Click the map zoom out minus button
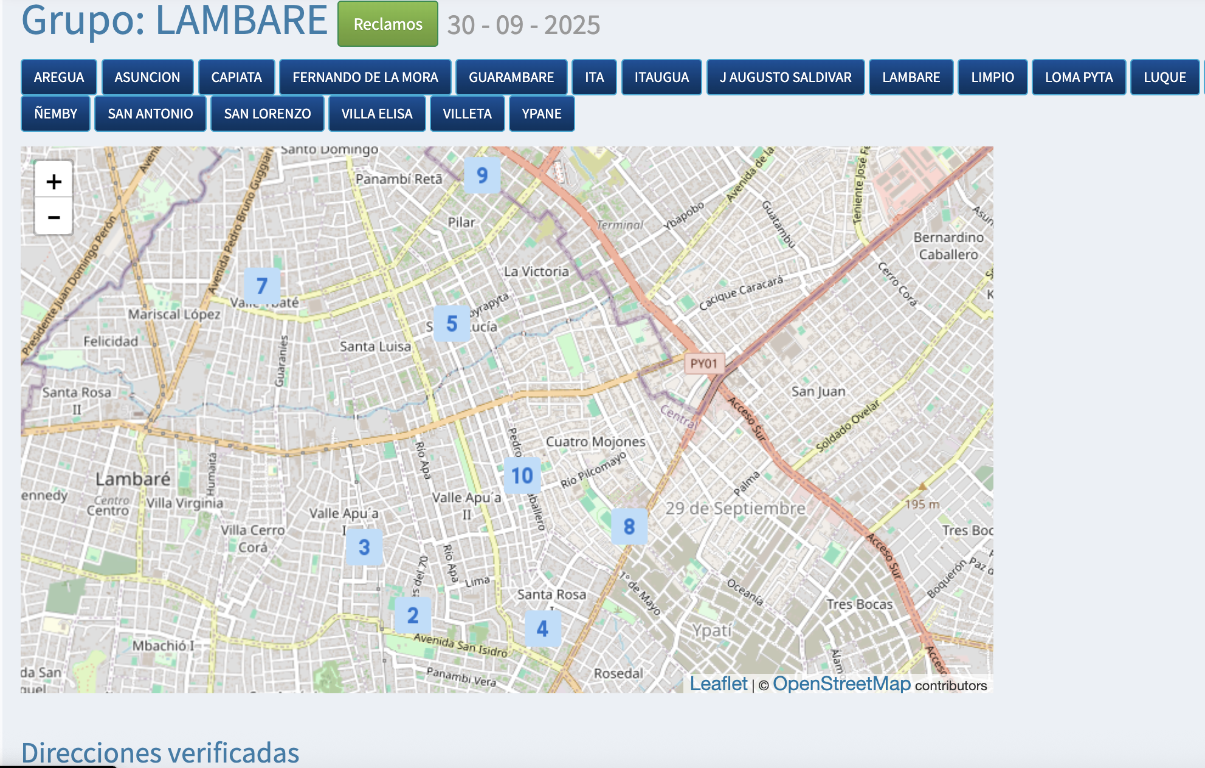This screenshot has height=768, width=1205. 54,217
